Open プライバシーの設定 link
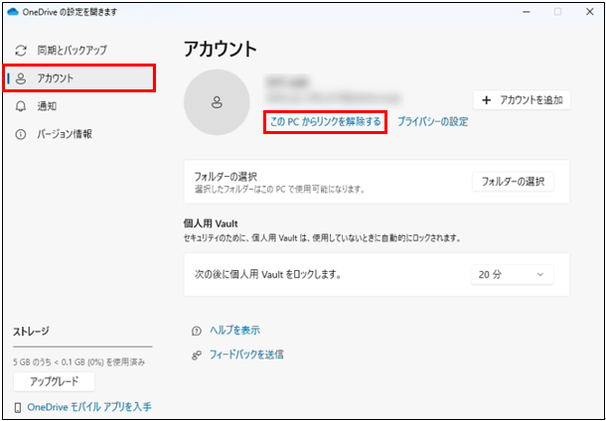This screenshot has height=421, width=606. coord(433,122)
